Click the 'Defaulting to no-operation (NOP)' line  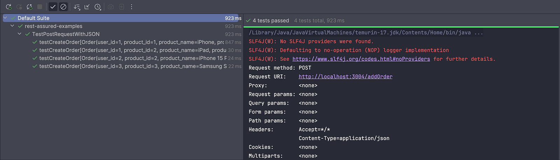(x=349, y=50)
